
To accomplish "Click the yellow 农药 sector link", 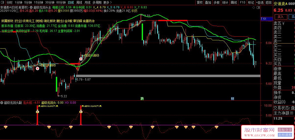I will pyautogui.click(x=134, y=11).
